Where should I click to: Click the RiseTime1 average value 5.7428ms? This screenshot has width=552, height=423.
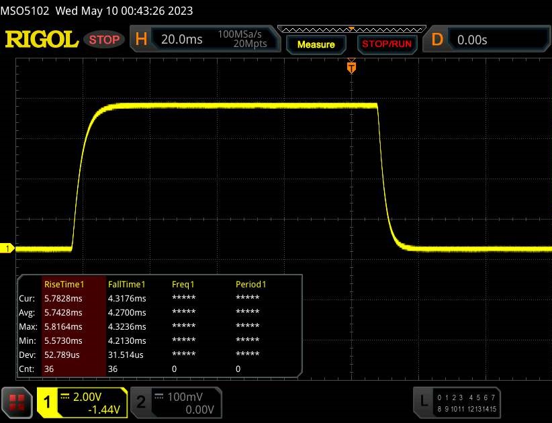63,312
